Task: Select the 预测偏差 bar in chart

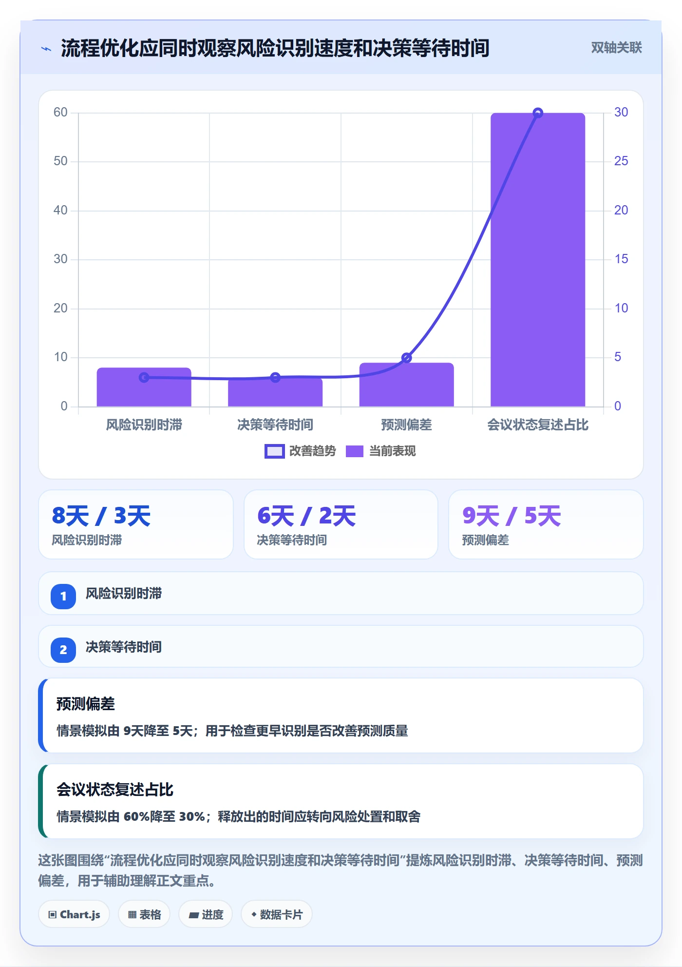Action: click(x=407, y=385)
